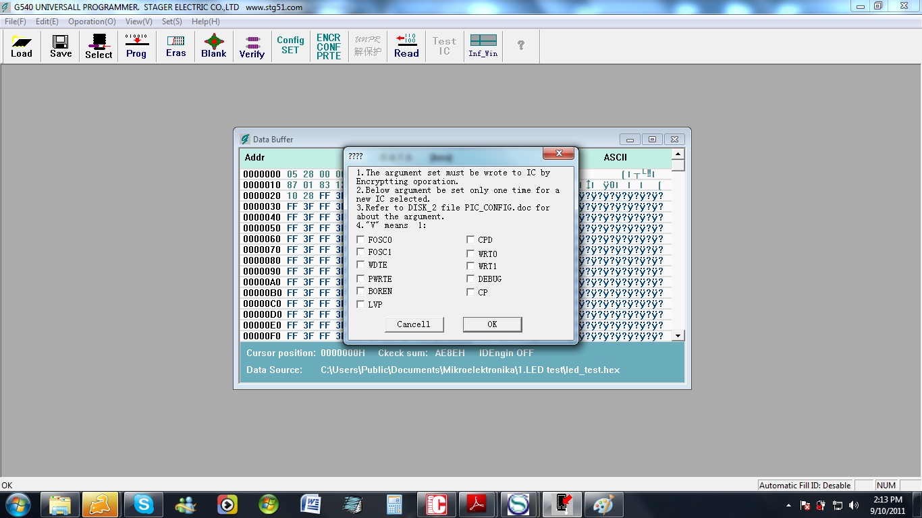Open Windows Explorer from the taskbar
Viewport: 922px width, 518px height.
pyautogui.click(x=59, y=505)
